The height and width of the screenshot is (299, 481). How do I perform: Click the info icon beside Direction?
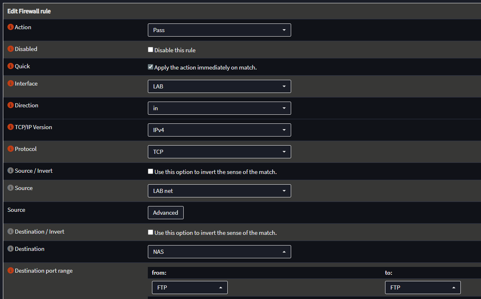coord(10,105)
